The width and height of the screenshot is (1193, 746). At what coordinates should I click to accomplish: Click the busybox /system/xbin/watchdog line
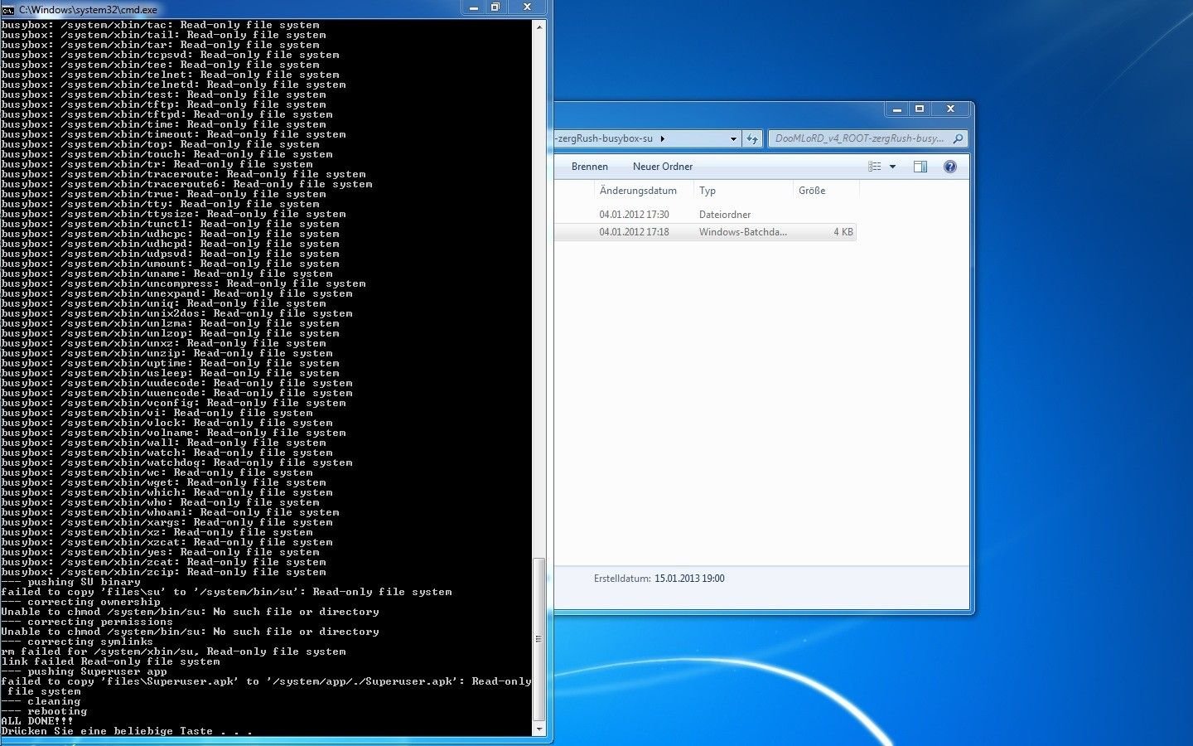[176, 463]
